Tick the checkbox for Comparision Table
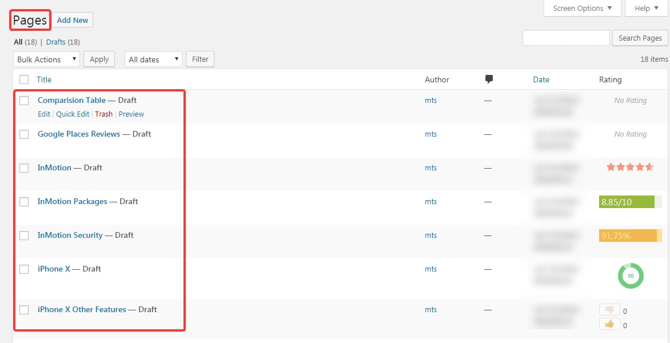Image resolution: width=670 pixels, height=343 pixels. pyautogui.click(x=24, y=101)
